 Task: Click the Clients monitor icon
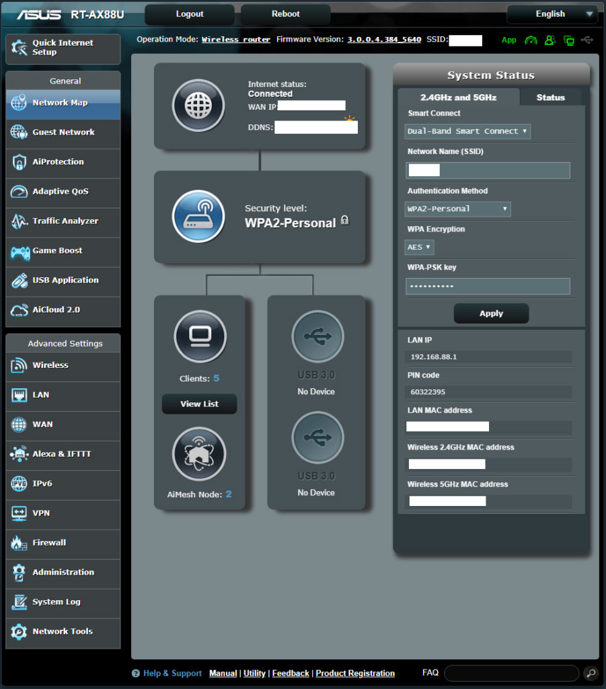coord(200,336)
